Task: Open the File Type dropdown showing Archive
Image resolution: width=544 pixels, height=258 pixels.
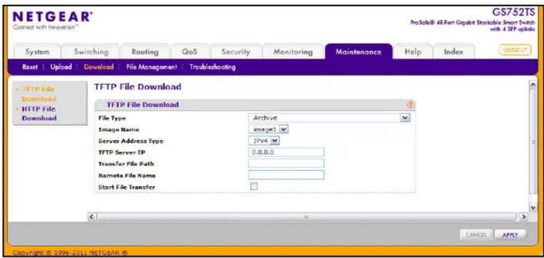Action: coord(330,118)
